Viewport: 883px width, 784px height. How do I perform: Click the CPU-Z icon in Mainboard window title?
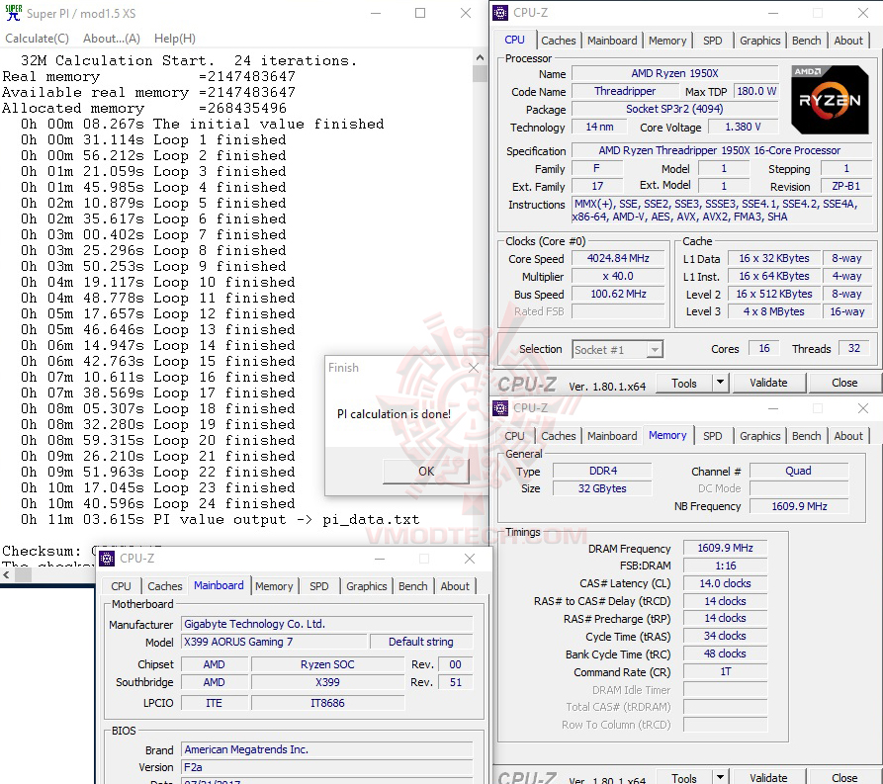[107, 559]
